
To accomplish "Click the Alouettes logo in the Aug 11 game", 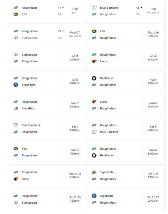I will 16,108.
